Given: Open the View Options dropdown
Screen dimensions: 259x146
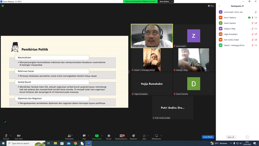Looking at the screenshot, I should pyautogui.click(x=166, y=2).
